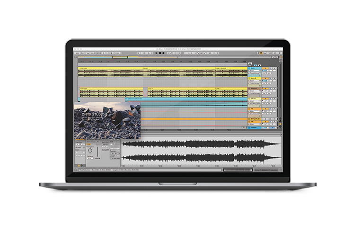Select the blue Fill 2 Percussive clip
The width and height of the screenshot is (355, 232).
click(186, 99)
